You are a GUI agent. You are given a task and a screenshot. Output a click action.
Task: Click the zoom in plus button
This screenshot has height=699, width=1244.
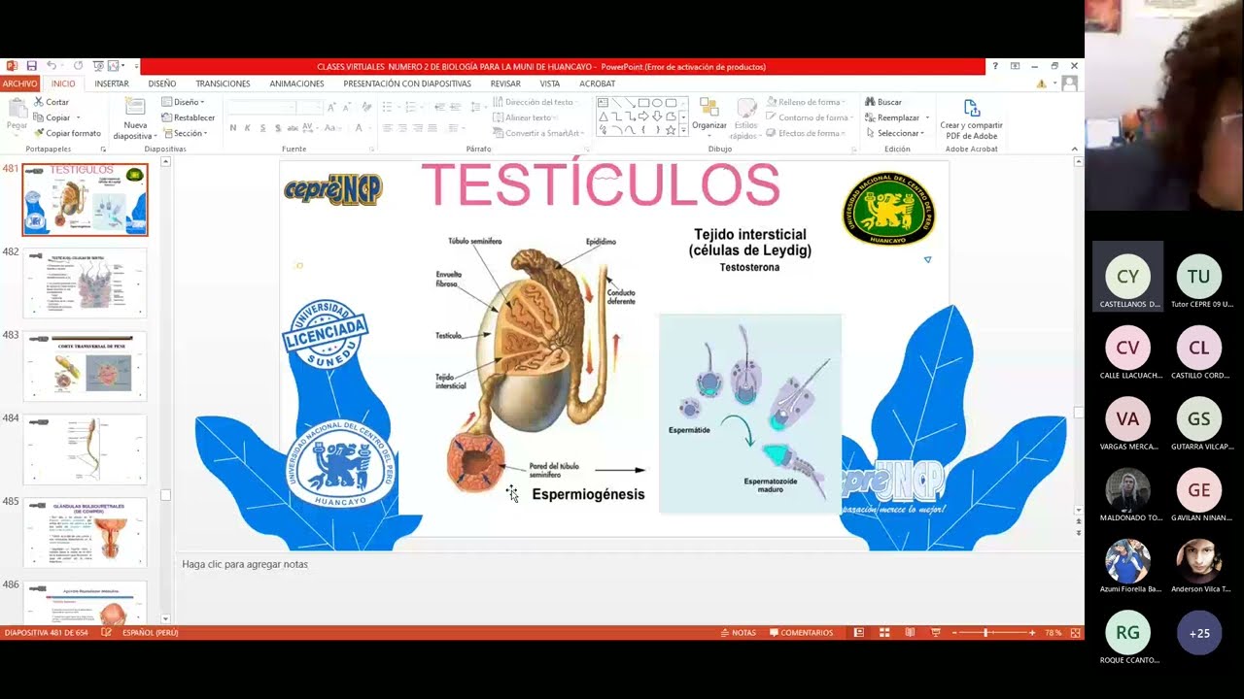[x=1032, y=633]
